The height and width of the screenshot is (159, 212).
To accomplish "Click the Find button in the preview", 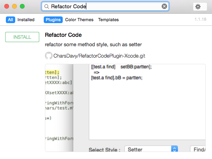I will tap(198, 149).
